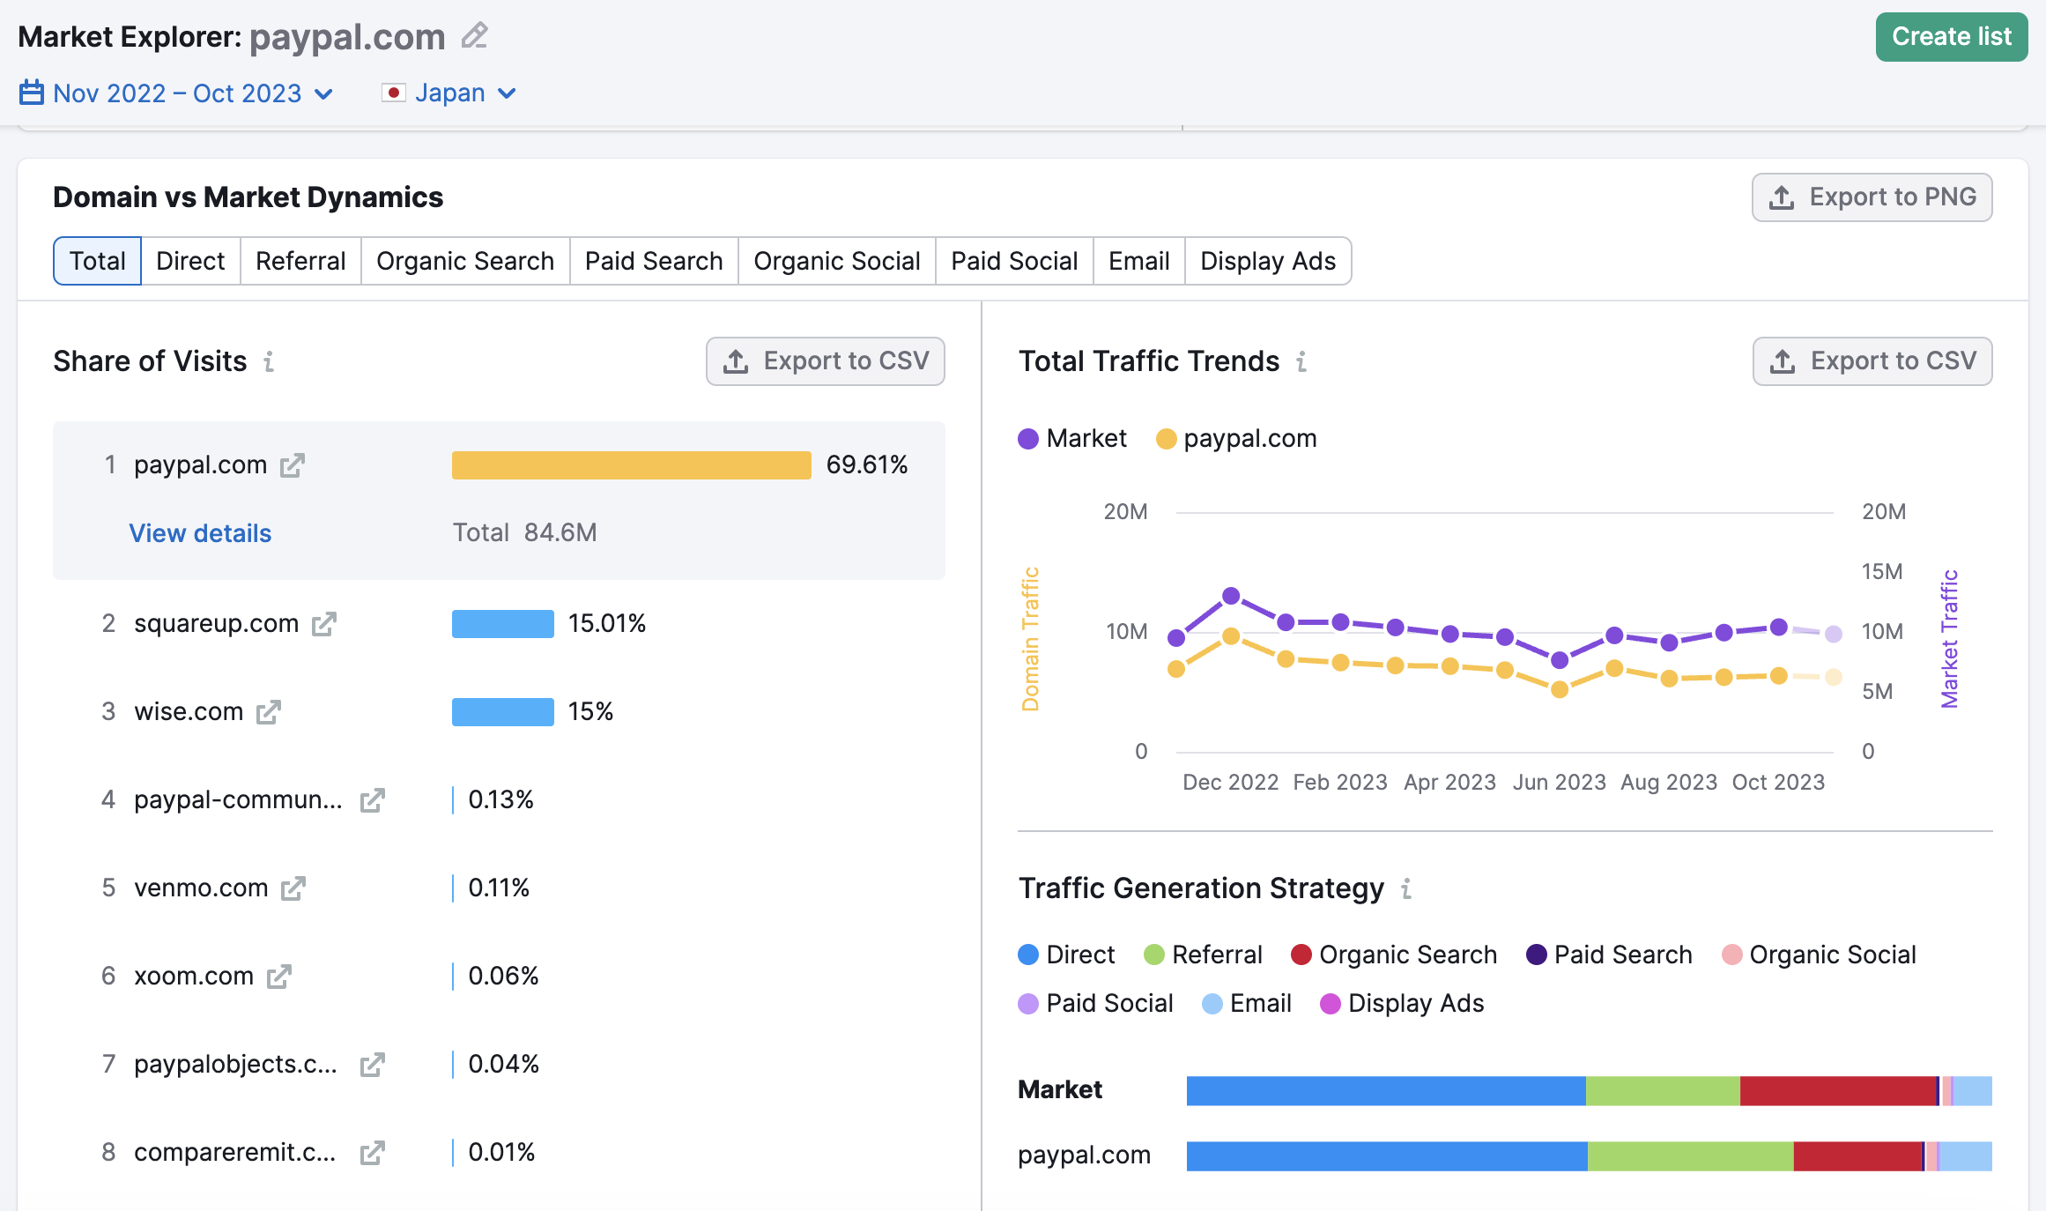Open venmo.com via its external link icon

click(293, 888)
